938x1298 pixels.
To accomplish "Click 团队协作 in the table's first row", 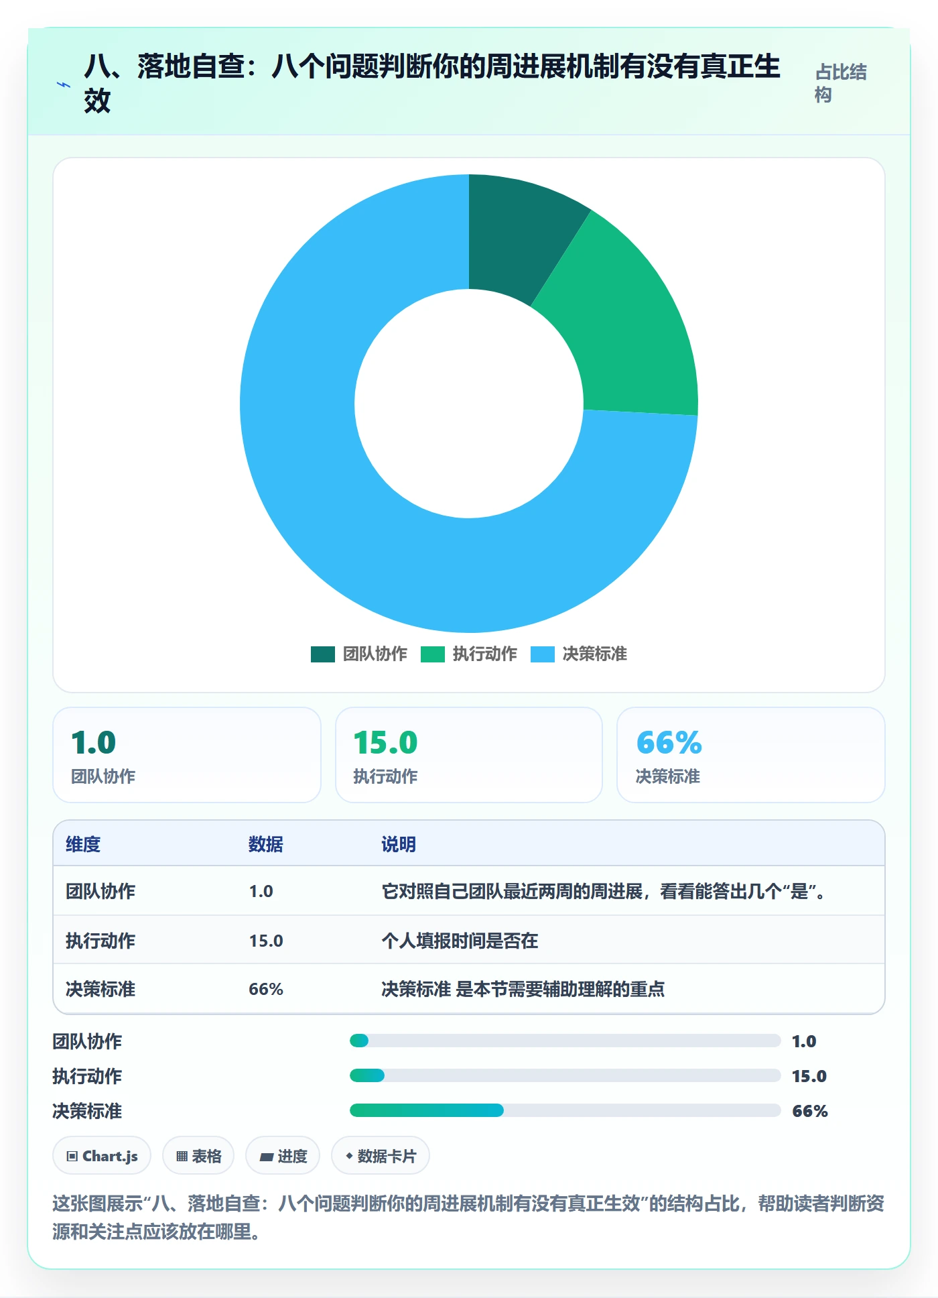I will (100, 891).
